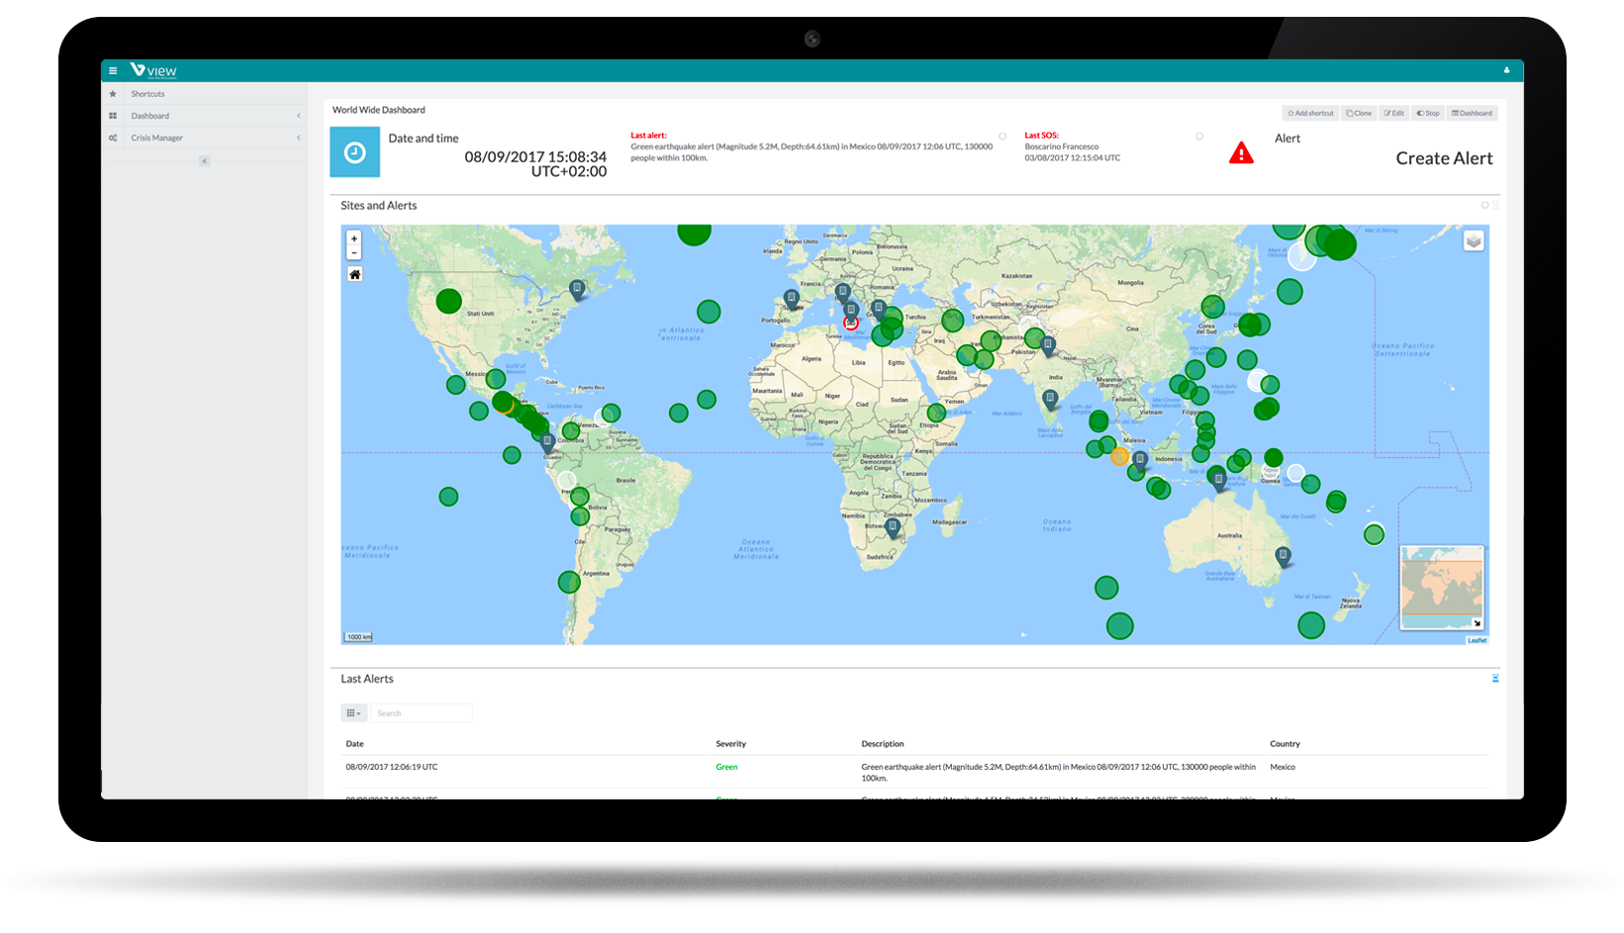Open the hamburger menu in header
The height and width of the screenshot is (933, 1624).
tap(113, 71)
